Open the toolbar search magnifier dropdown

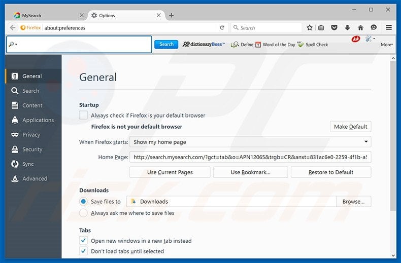click(x=13, y=45)
